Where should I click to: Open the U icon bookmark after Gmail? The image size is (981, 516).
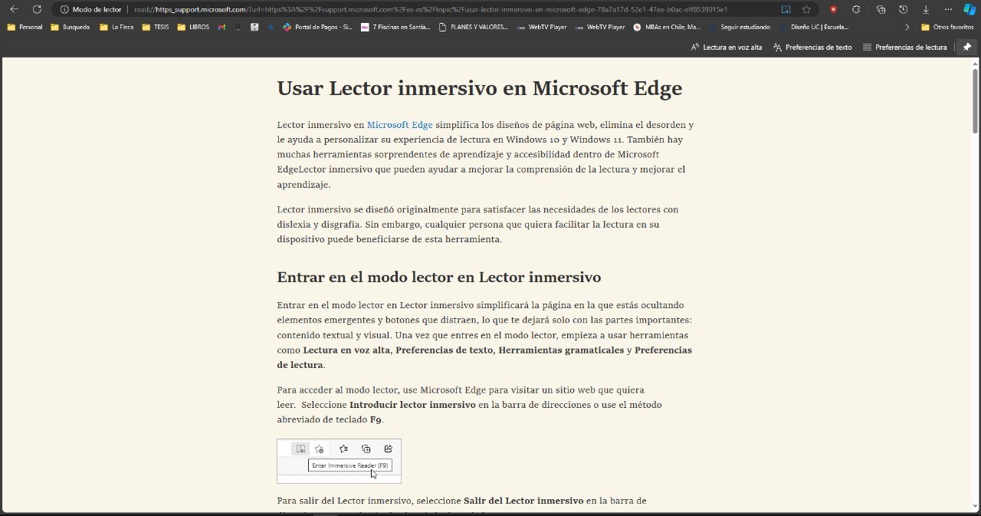point(238,27)
